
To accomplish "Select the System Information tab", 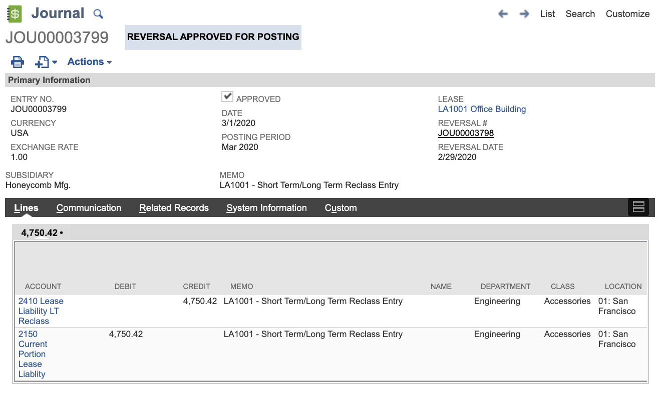I will [266, 208].
